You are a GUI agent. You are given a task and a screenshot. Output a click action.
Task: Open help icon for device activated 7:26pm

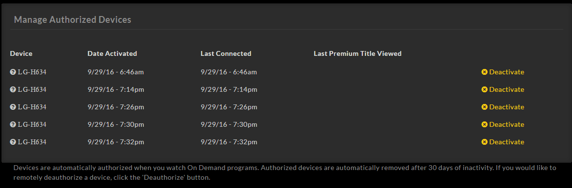coord(13,107)
